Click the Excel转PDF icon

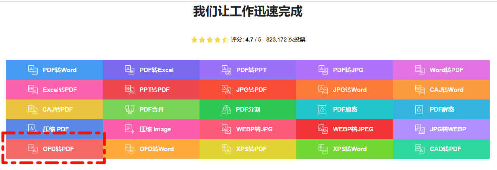(33, 89)
